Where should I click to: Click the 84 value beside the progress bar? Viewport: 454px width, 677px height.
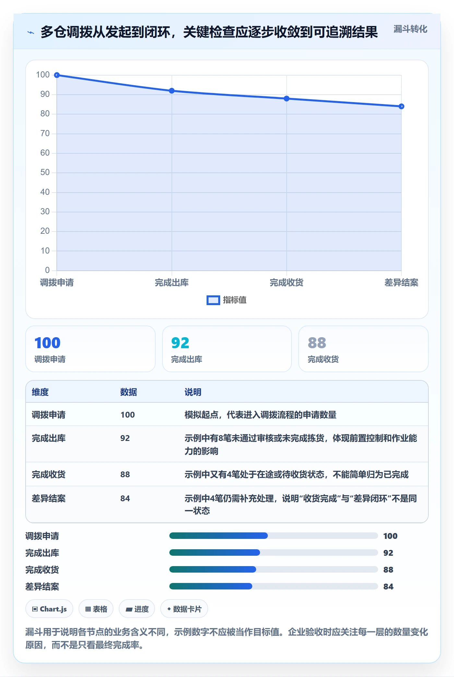(x=388, y=587)
